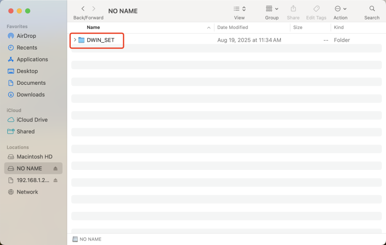The width and height of the screenshot is (386, 245).
Task: Sort by Date Modified column
Action: (x=232, y=28)
